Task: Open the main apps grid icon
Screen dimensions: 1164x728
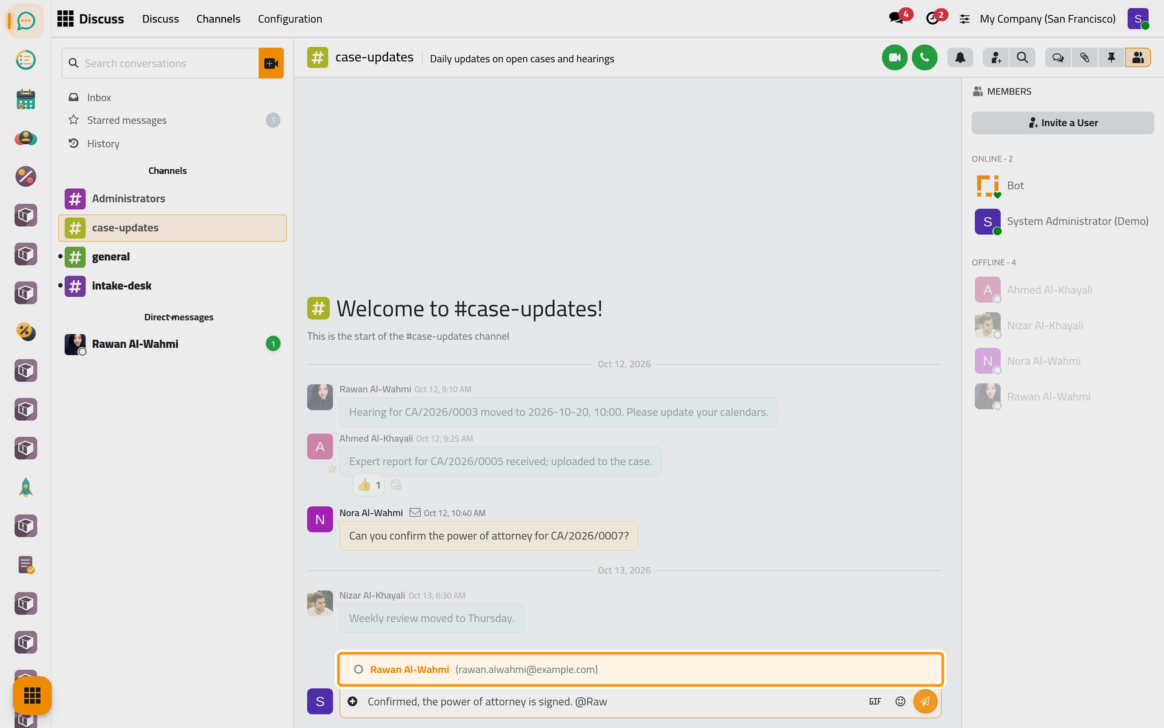Action: 65,19
